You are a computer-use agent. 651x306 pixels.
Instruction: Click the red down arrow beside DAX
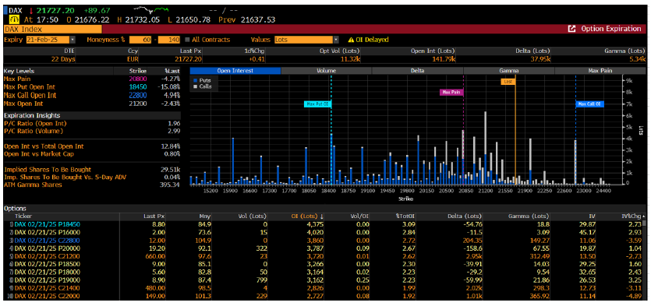coord(30,10)
